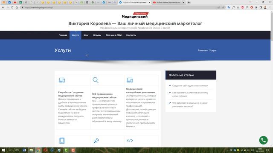273x153 pixels.
Task: Open SEO продвижение медицинских сайтов service
Action: (x=104, y=96)
